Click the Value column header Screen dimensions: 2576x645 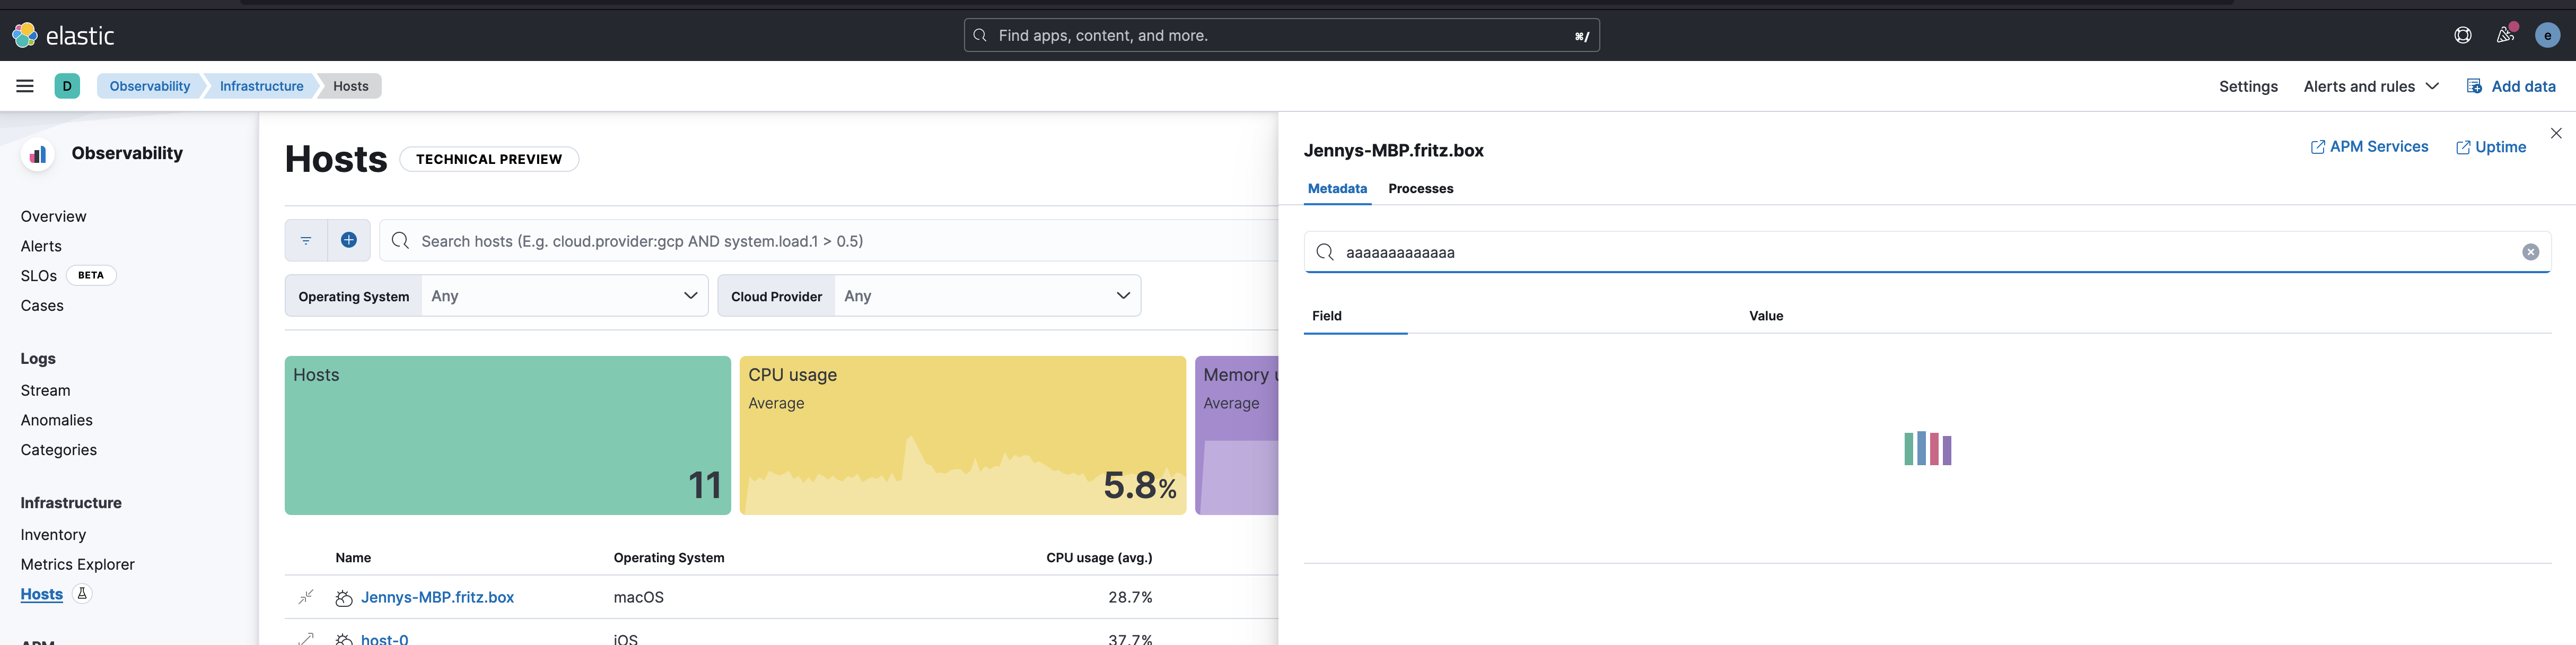1766,316
